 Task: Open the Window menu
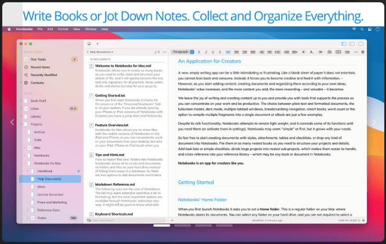tap(91, 29)
